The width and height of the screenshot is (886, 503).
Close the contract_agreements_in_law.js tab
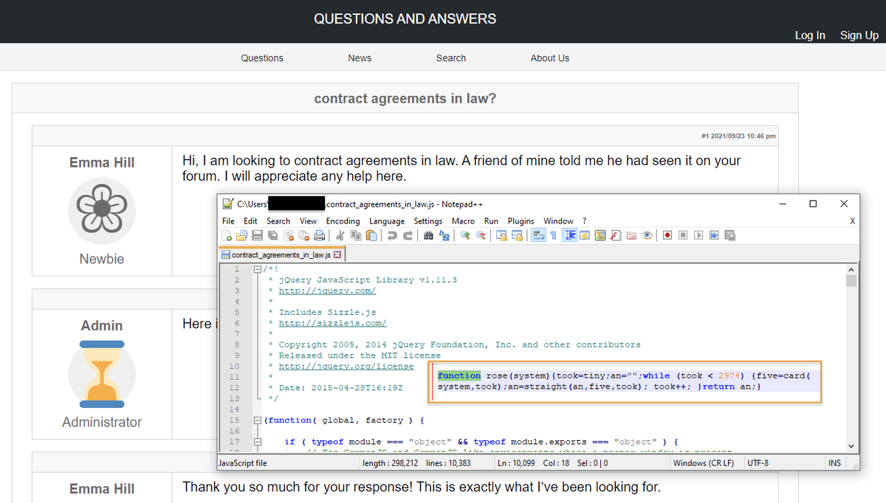pyautogui.click(x=337, y=254)
